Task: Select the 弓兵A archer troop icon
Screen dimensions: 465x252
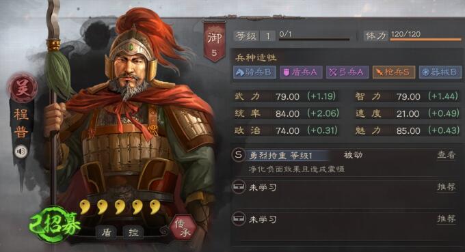Action: click(x=347, y=72)
